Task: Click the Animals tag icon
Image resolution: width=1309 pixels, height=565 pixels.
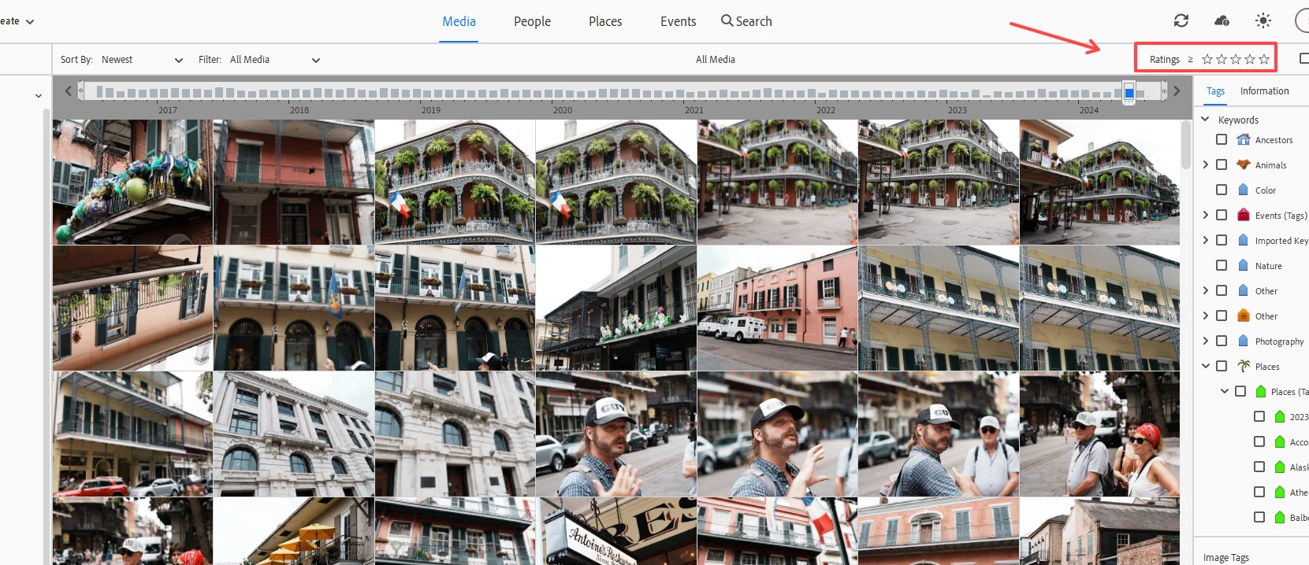Action: (1244, 164)
